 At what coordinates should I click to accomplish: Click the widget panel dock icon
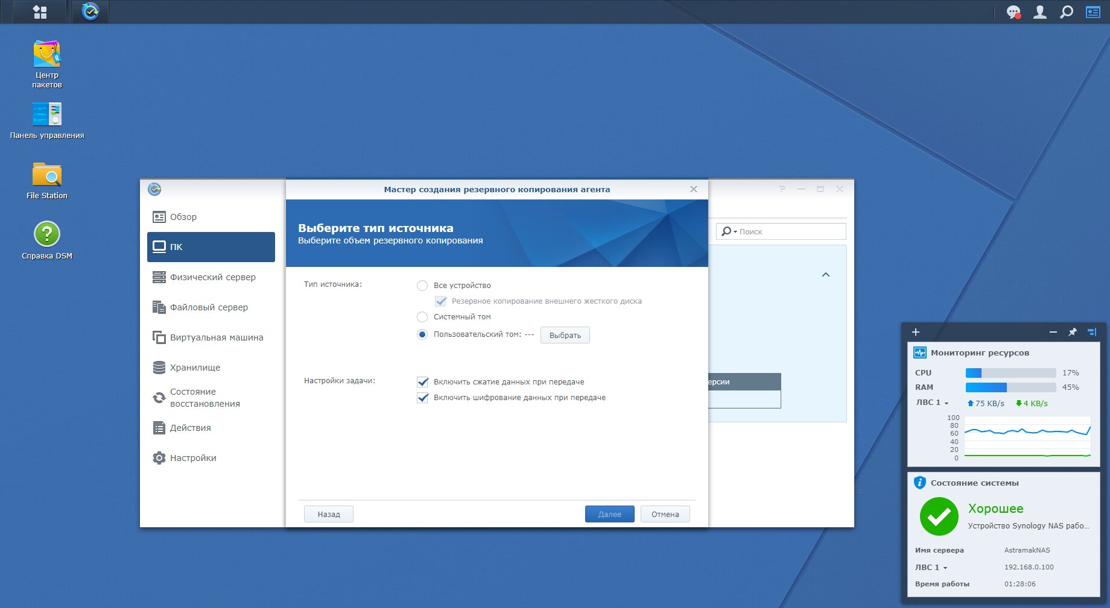click(1092, 332)
